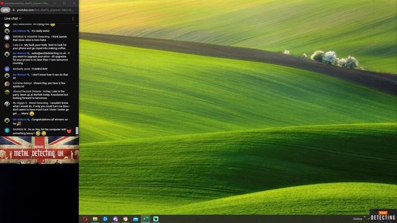Click the RU Diggin It - Metal Detecting avatar
Image resolution: width=397 pixels, height=223 pixels.
7,103
